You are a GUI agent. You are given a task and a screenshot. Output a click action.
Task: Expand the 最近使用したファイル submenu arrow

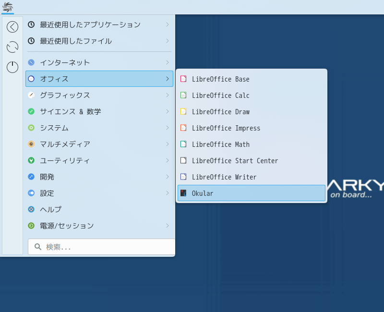168,41
